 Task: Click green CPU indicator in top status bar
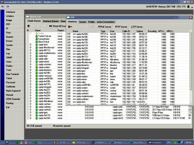(189, 7)
